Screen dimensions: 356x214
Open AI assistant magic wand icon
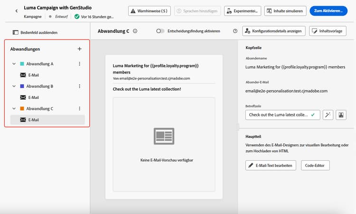pos(328,115)
